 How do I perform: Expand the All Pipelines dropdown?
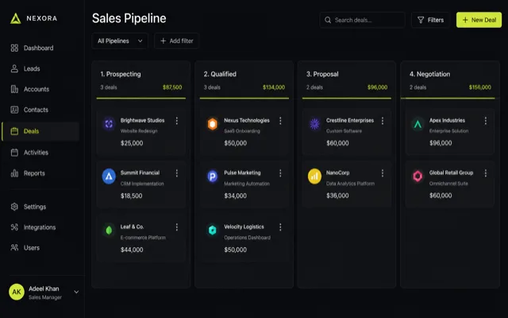120,41
